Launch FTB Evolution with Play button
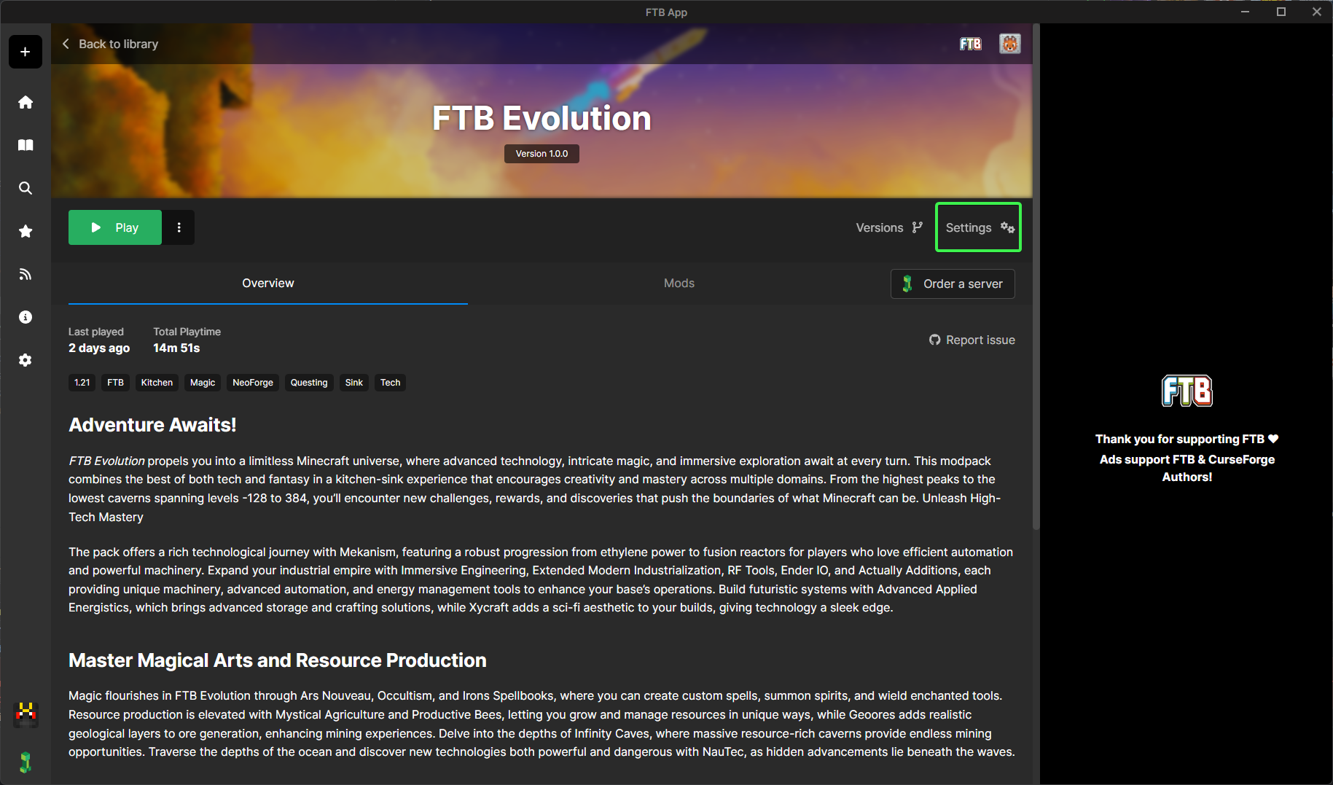 115,227
